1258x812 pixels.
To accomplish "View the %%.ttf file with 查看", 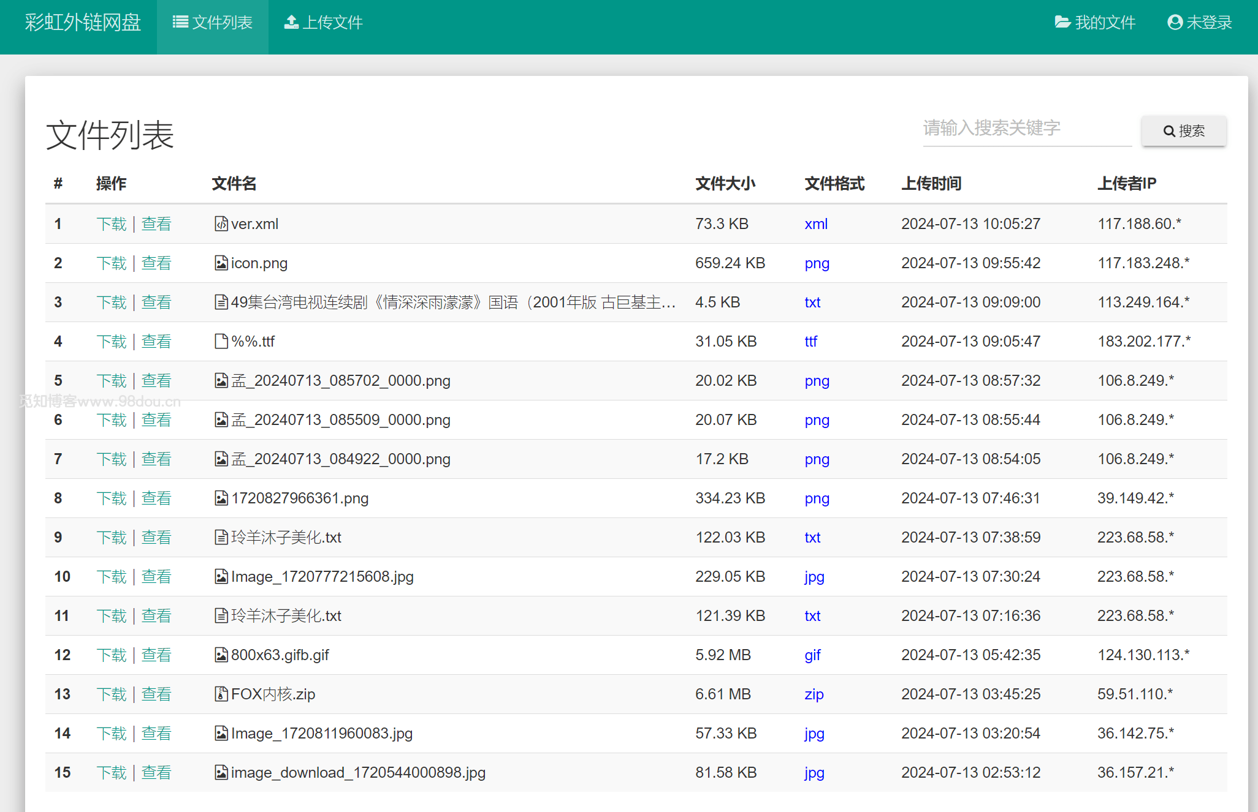I will (x=156, y=342).
